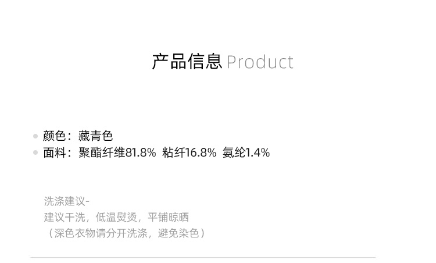
Task: Click the 深色衣物请分开洗涤 note
Action: (x=102, y=233)
